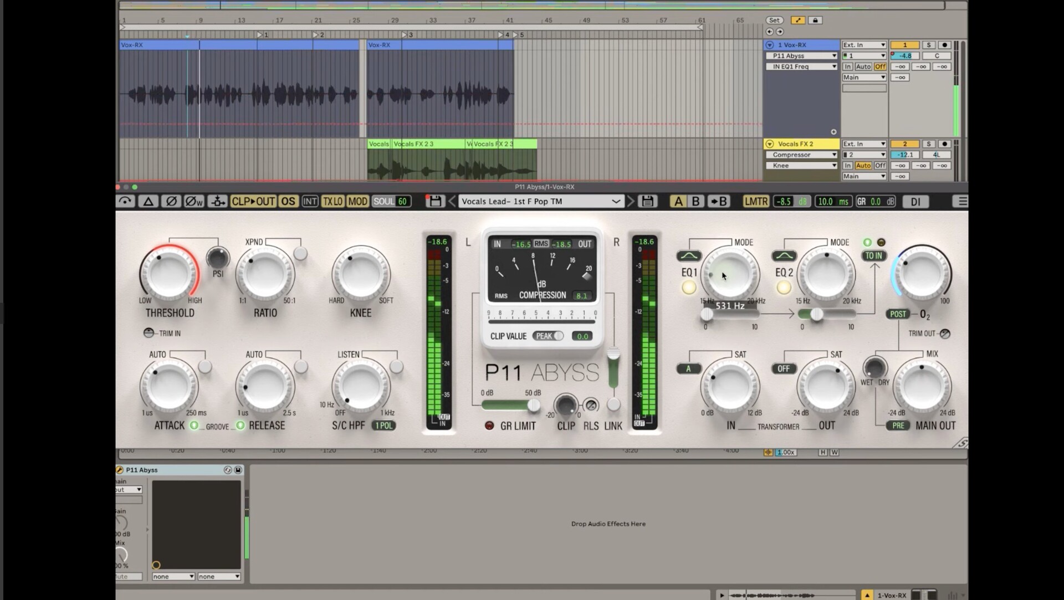1064x600 pixels.
Task: Toggle the GR LIMIT red LED
Action: tap(489, 425)
